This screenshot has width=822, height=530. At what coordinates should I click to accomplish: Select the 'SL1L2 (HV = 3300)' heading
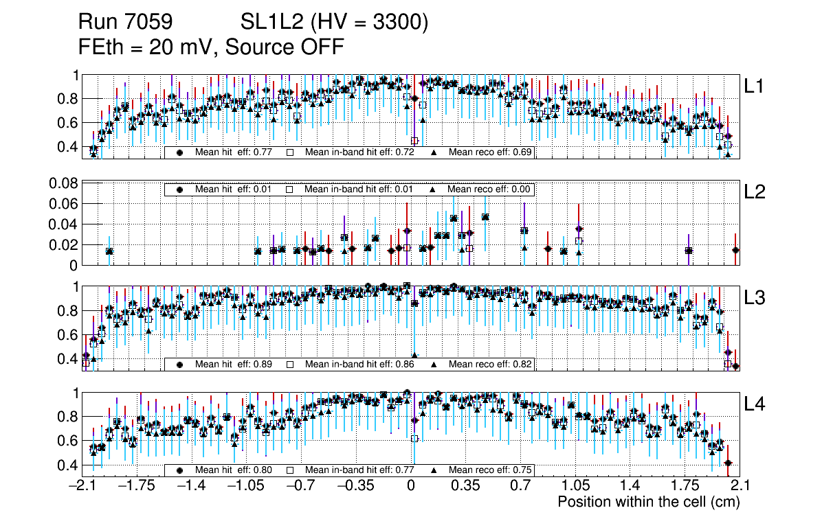tap(335, 23)
